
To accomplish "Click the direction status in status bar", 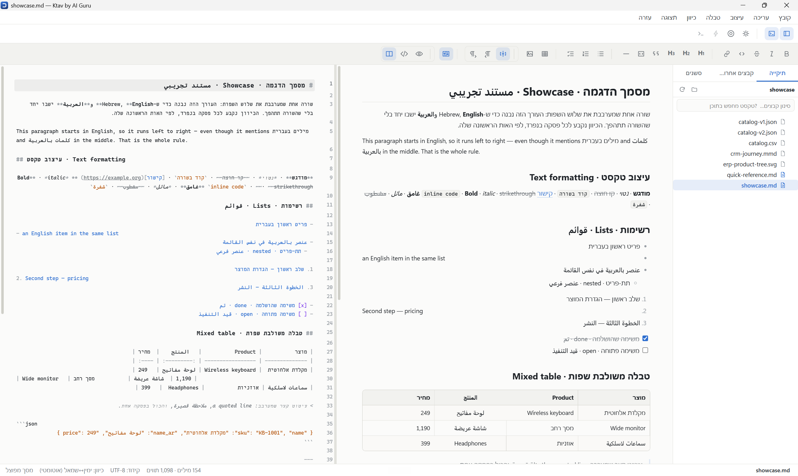I will [x=72, y=470].
